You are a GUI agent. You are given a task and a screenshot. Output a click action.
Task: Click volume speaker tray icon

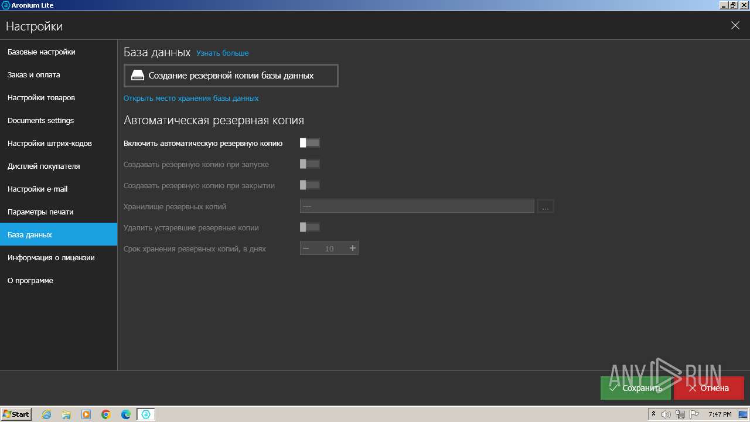(666, 414)
